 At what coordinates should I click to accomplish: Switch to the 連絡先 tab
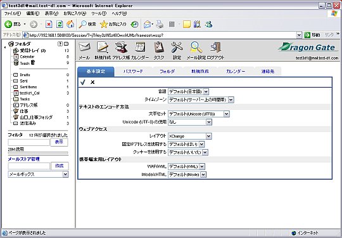click(x=268, y=72)
